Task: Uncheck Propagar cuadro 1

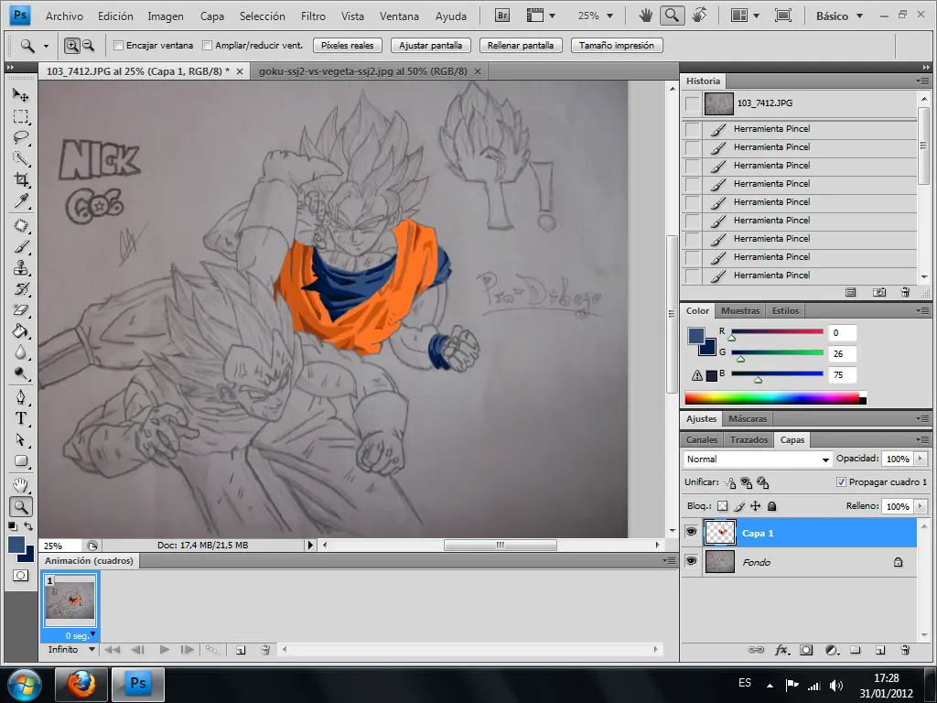Action: click(x=841, y=481)
